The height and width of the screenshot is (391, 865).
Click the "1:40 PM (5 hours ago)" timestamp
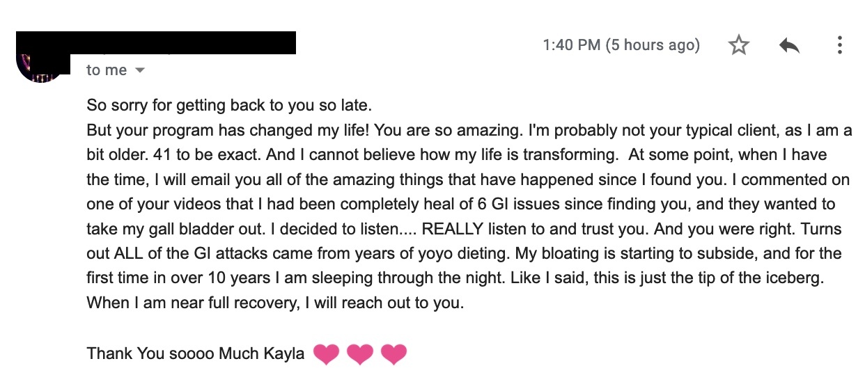tap(621, 46)
